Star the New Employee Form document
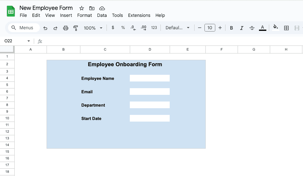Image resolution: width=303 pixels, height=176 pixels. (82, 8)
